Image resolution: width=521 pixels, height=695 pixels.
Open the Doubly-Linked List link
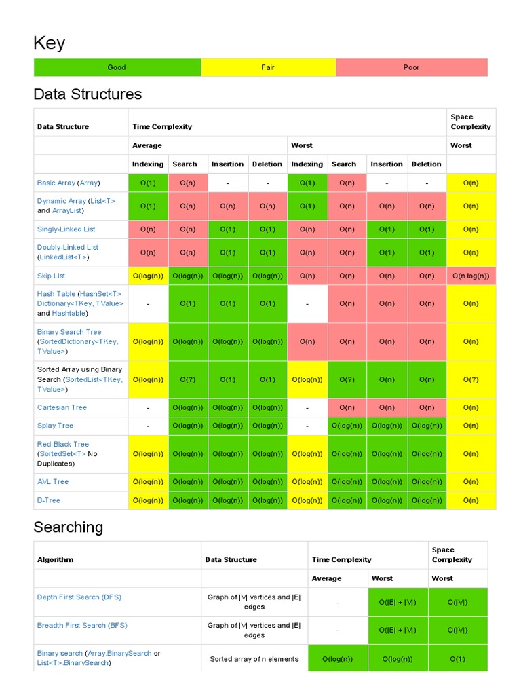(68, 248)
